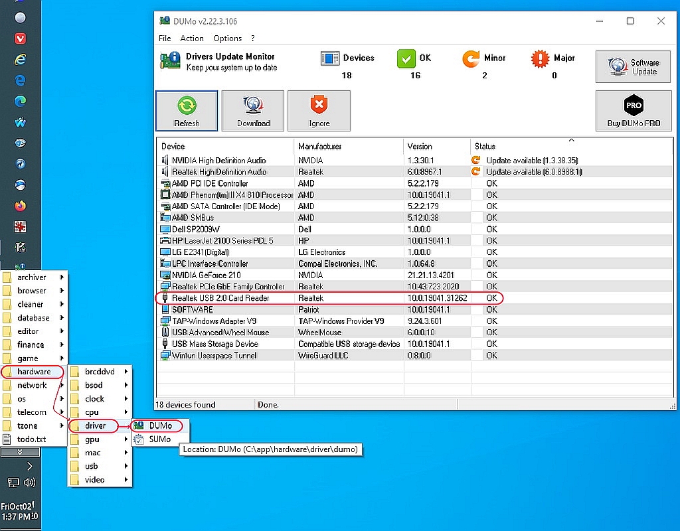Select Dell SP2009W monitor row
Screen dimensions: 680x531
(414, 229)
